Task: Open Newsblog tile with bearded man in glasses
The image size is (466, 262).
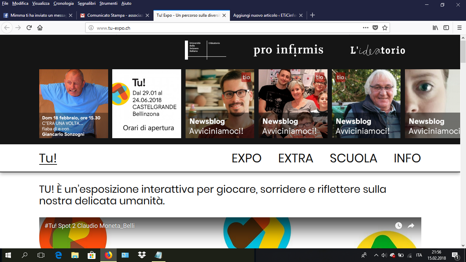Action: point(220,104)
